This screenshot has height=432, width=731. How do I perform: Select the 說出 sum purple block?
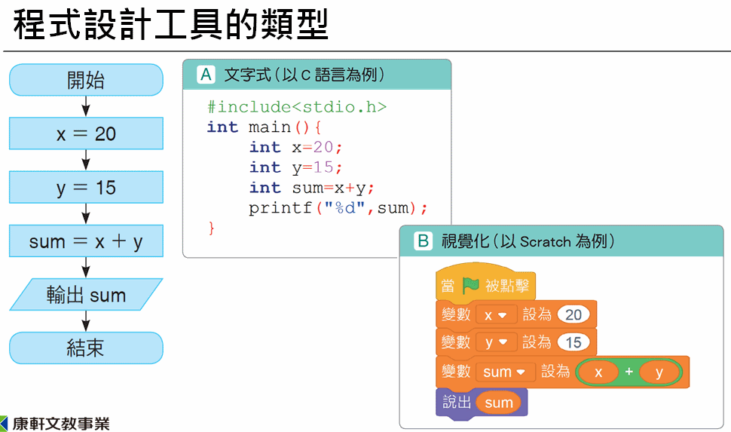click(x=482, y=403)
